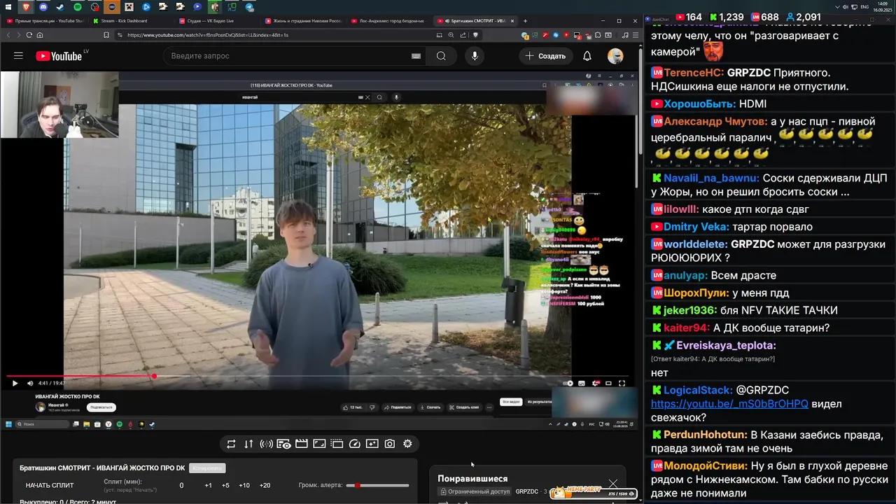Close the Понравившиеся playlist panel
The image size is (896, 504).
pos(613,484)
